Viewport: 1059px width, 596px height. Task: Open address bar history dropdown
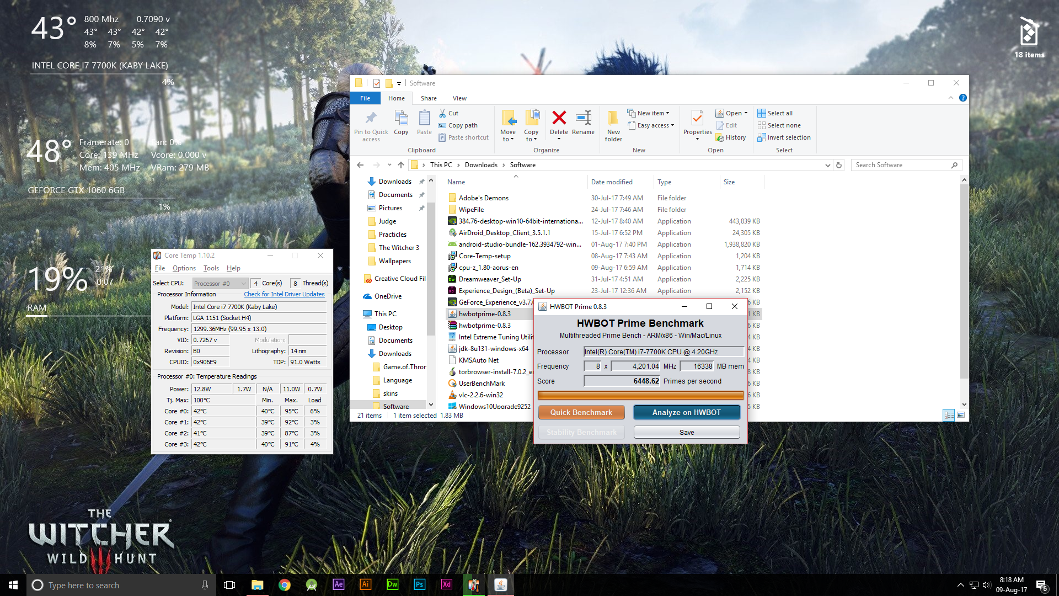(x=827, y=165)
